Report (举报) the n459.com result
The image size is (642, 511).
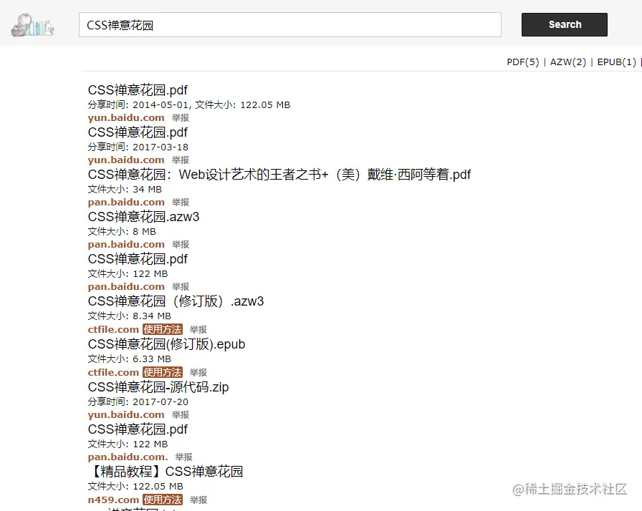(198, 500)
